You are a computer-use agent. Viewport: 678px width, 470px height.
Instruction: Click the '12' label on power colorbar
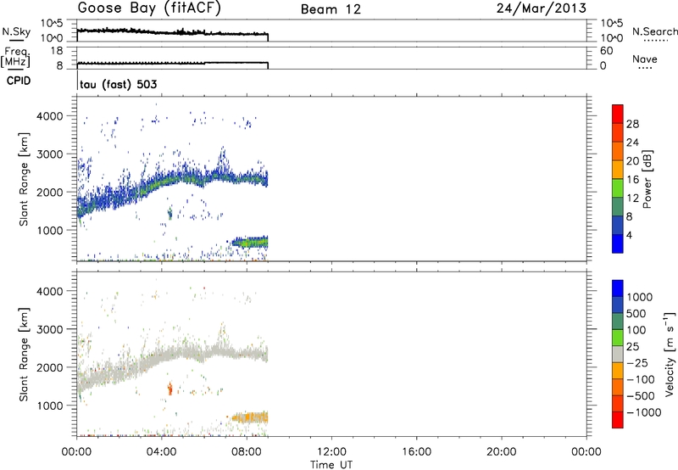[632, 199]
